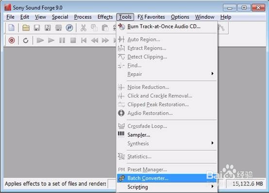The height and width of the screenshot is (193, 269).
Task: Open the Effects menu
Action: tap(105, 17)
